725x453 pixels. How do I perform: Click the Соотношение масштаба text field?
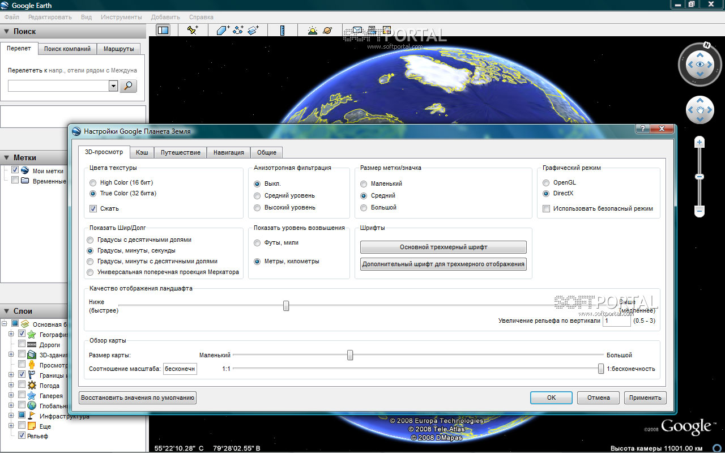[x=180, y=369]
